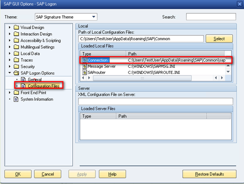244x184 pixels.
Task: Click the rightmost scroll-right arrow in local files list
Action: [222, 78]
